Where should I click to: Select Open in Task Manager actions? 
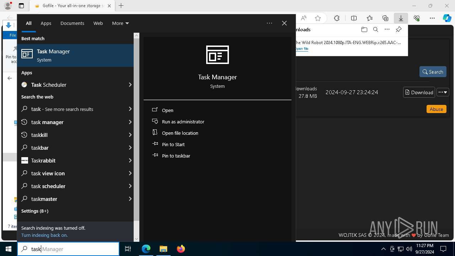click(167, 110)
